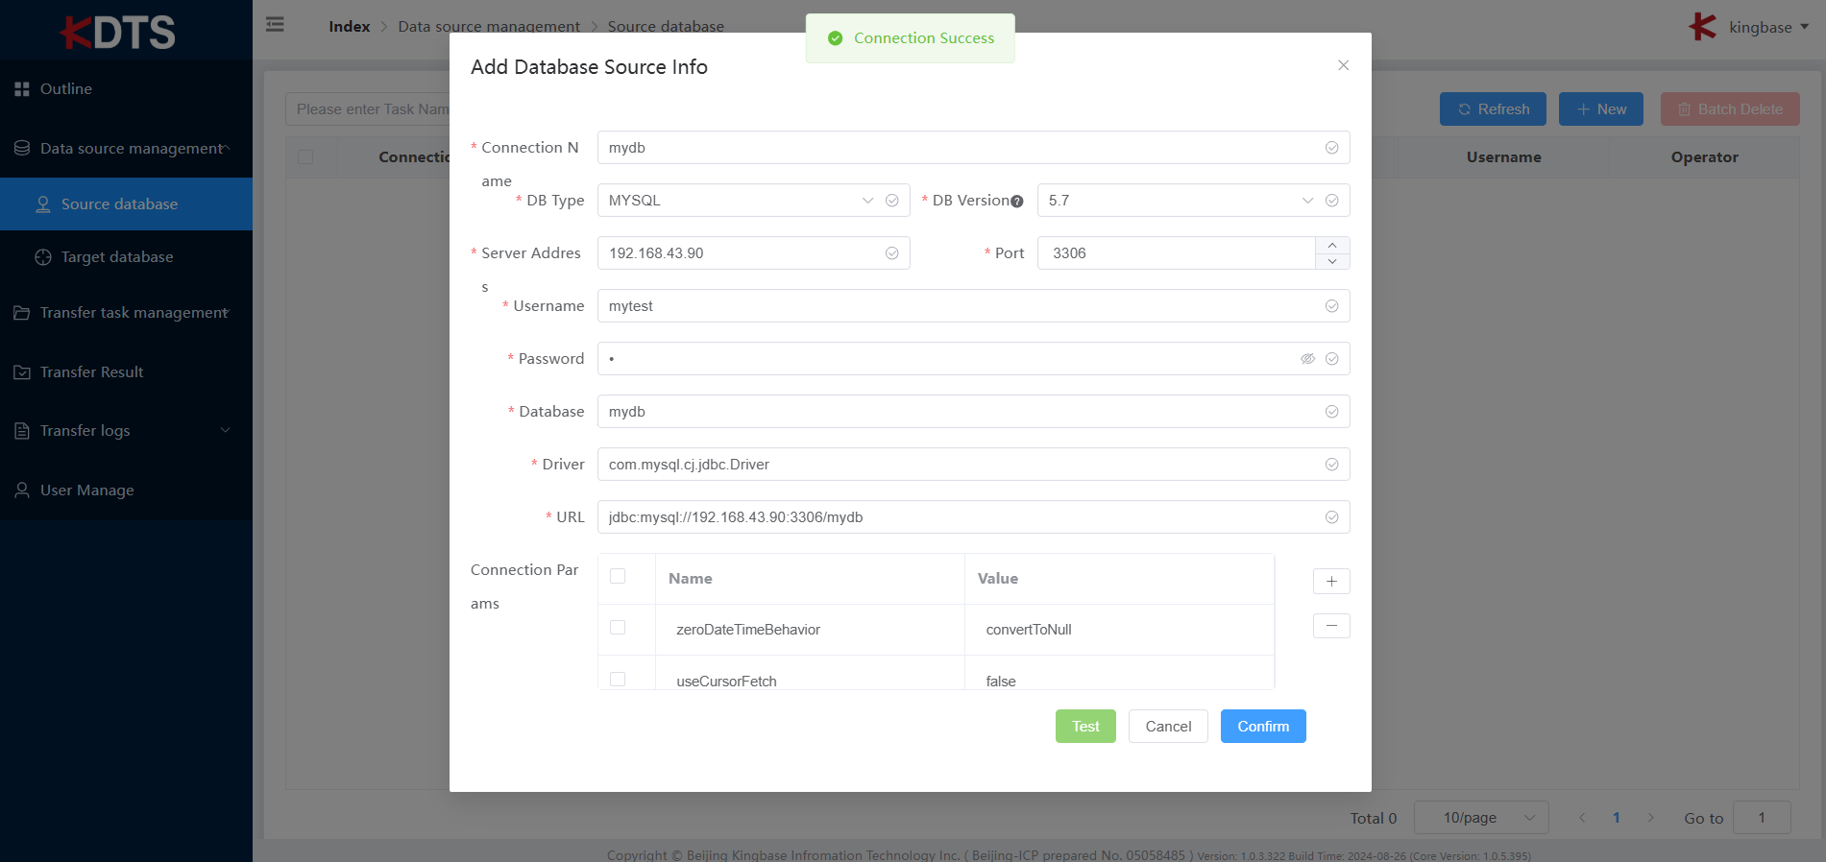Check the useCursorFetch parameter checkbox
The height and width of the screenshot is (862, 1826).
coord(618,679)
